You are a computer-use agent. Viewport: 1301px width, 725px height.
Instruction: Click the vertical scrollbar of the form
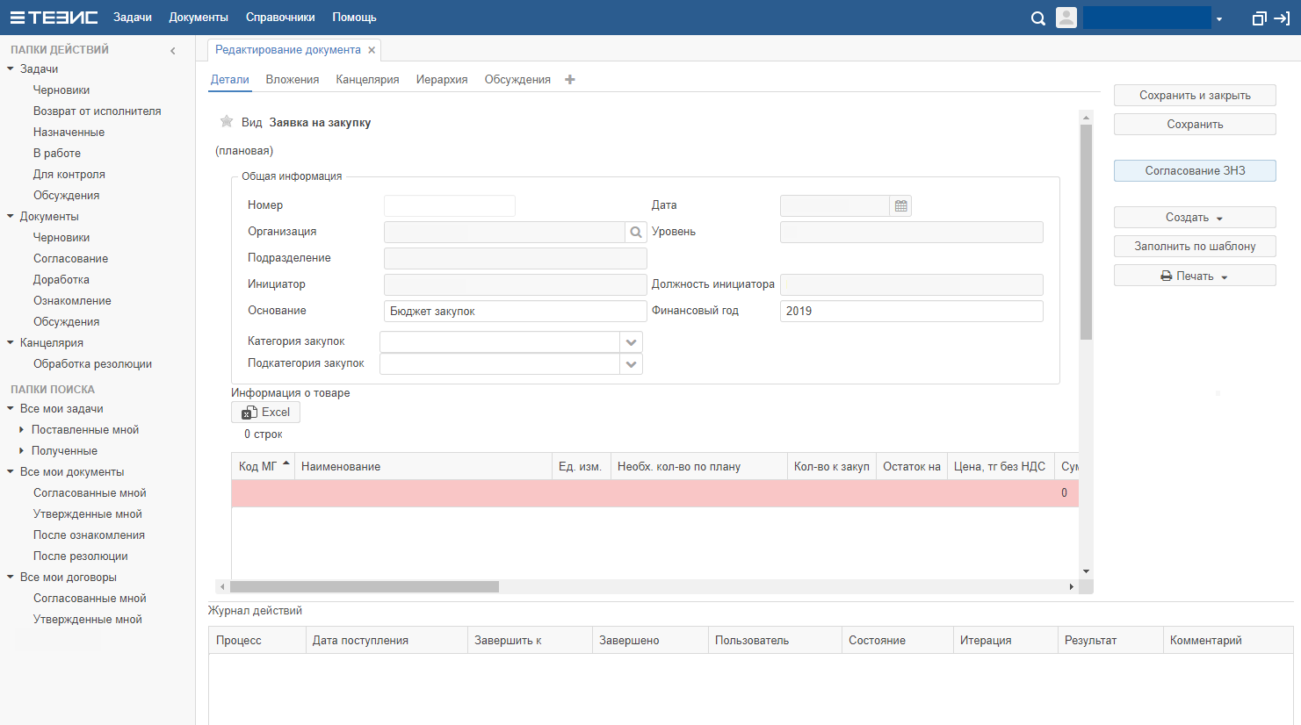tap(1086, 232)
